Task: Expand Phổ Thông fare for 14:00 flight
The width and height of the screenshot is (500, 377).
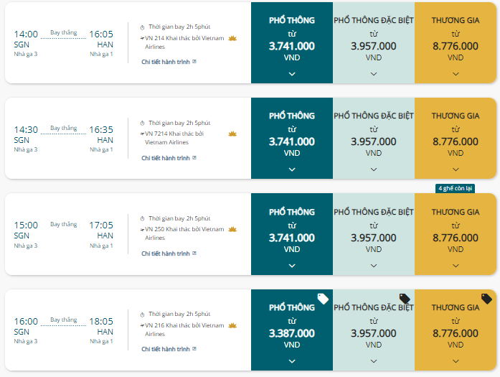Action: pos(292,74)
